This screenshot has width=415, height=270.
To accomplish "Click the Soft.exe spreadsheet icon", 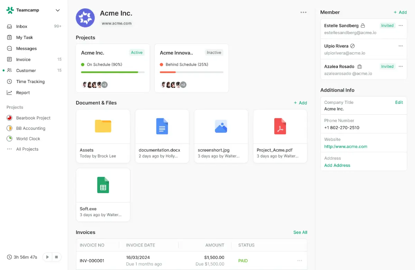I will pyautogui.click(x=103, y=185).
